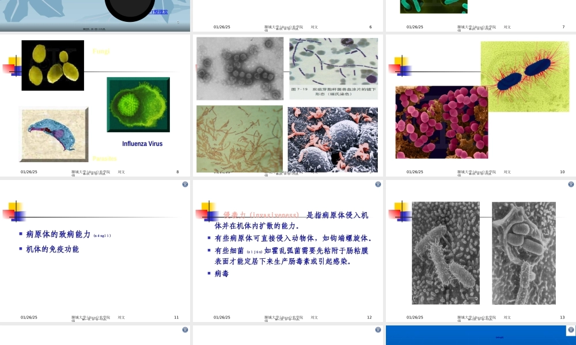Click the sound icon in the bottom-right corner

pyautogui.click(x=571, y=330)
